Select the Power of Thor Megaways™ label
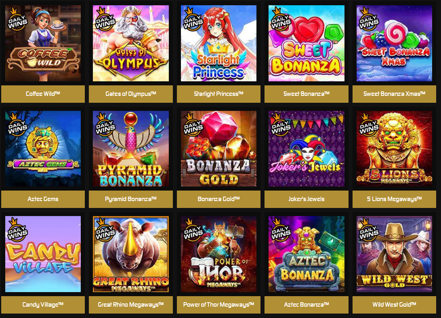The image size is (441, 318). [218, 305]
